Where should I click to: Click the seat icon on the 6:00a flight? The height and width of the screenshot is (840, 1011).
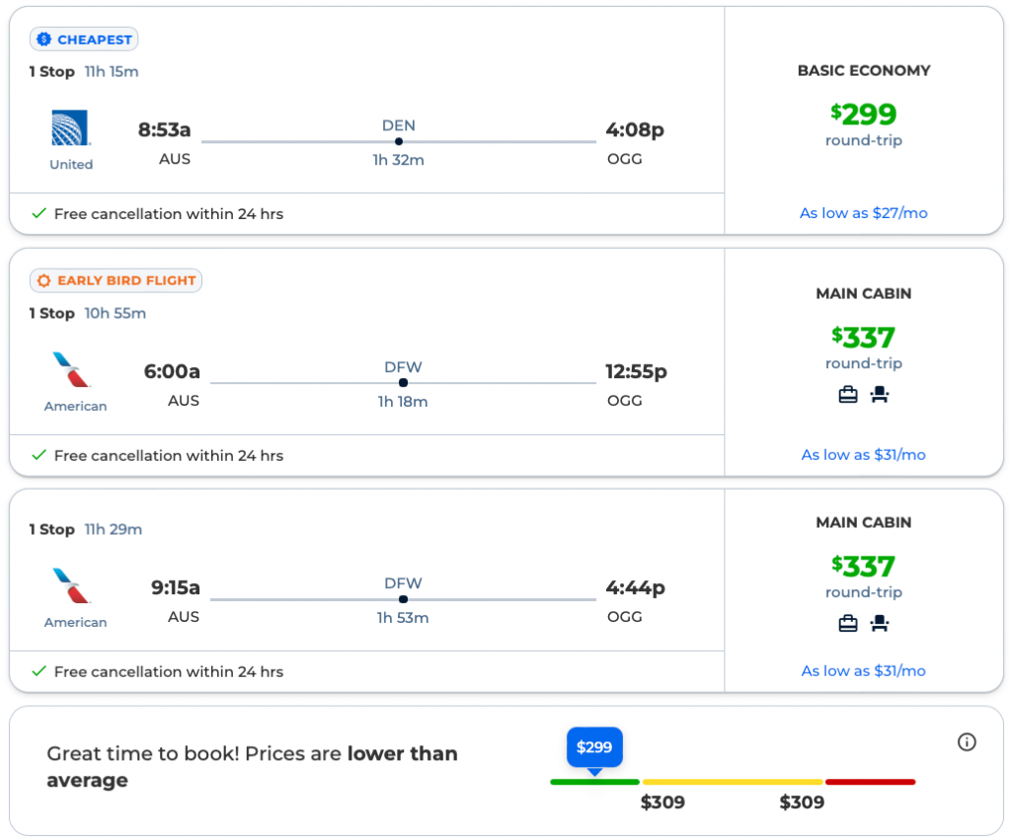(879, 395)
